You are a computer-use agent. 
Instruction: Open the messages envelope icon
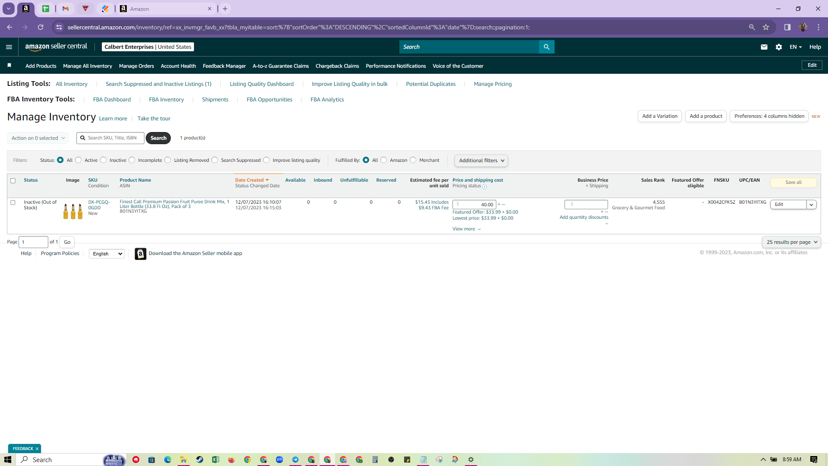coord(764,47)
